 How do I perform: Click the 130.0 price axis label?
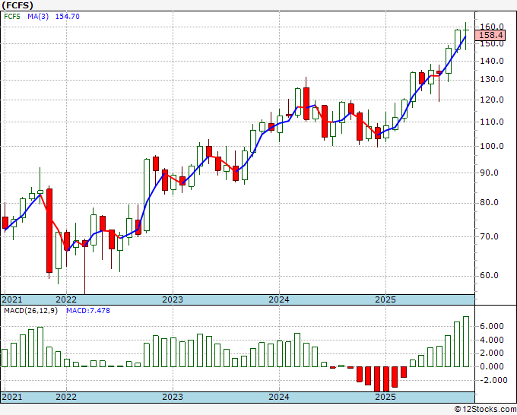492,80
